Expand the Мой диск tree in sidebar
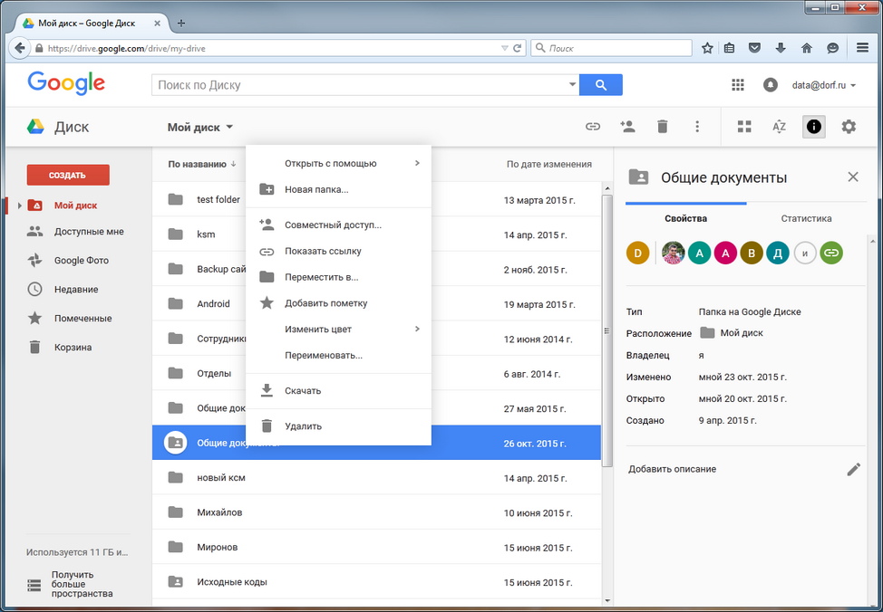The width and height of the screenshot is (883, 612). 20,206
